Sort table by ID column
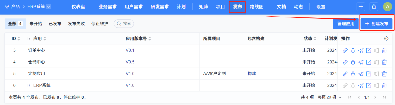The height and width of the screenshot is (105, 395). pyautogui.click(x=19, y=39)
